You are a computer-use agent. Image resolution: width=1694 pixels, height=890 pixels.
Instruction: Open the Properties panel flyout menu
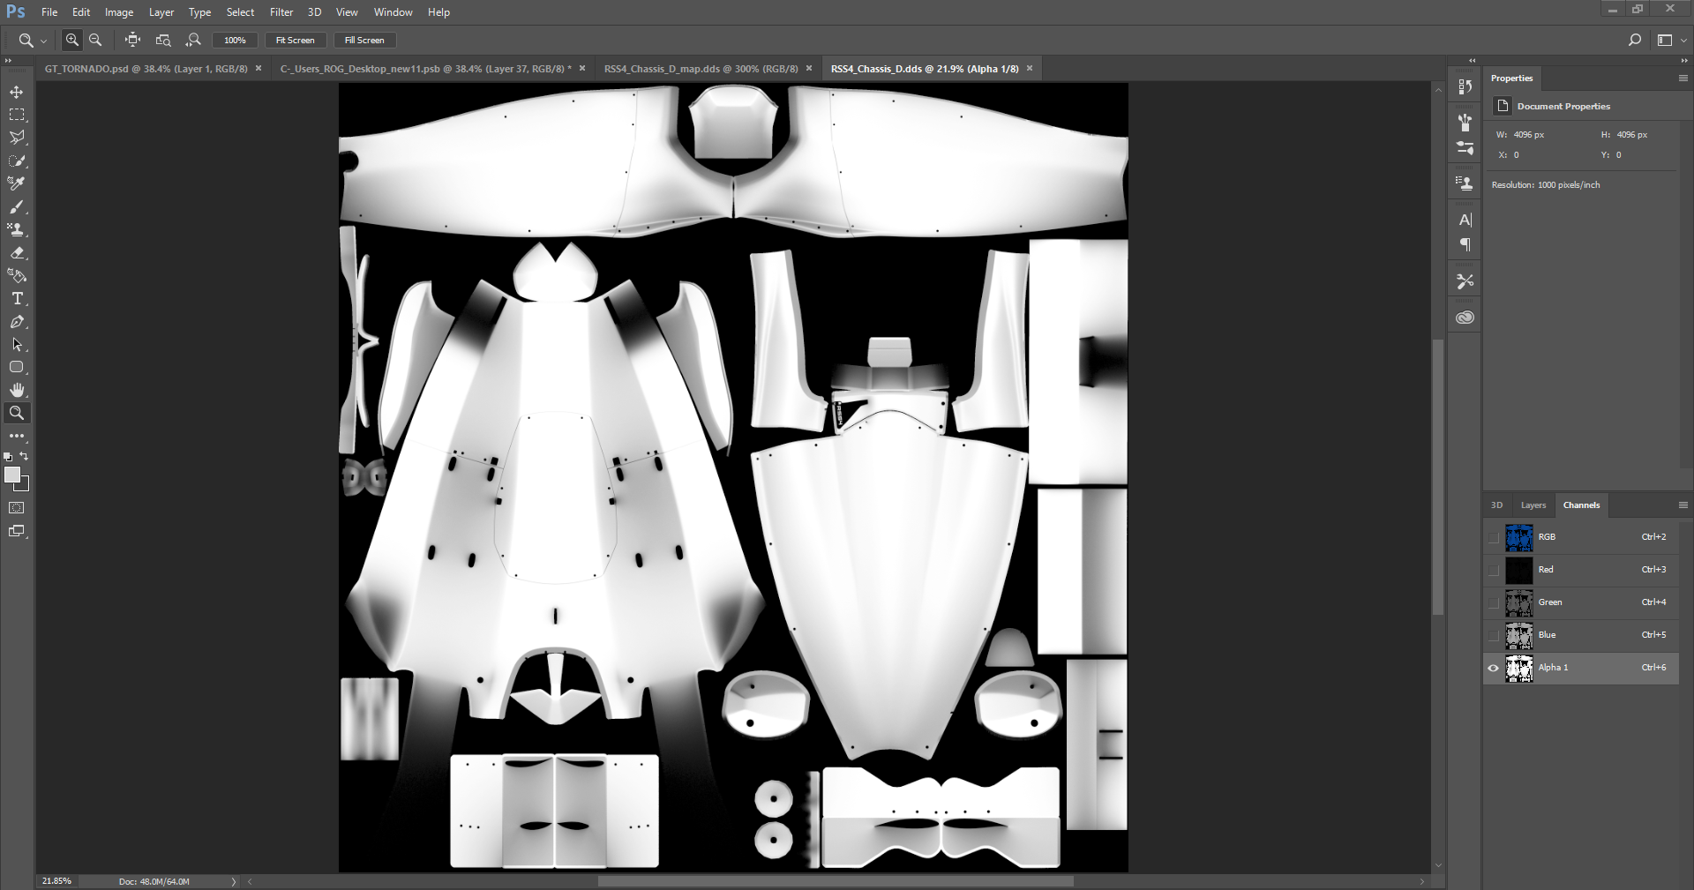click(1683, 79)
